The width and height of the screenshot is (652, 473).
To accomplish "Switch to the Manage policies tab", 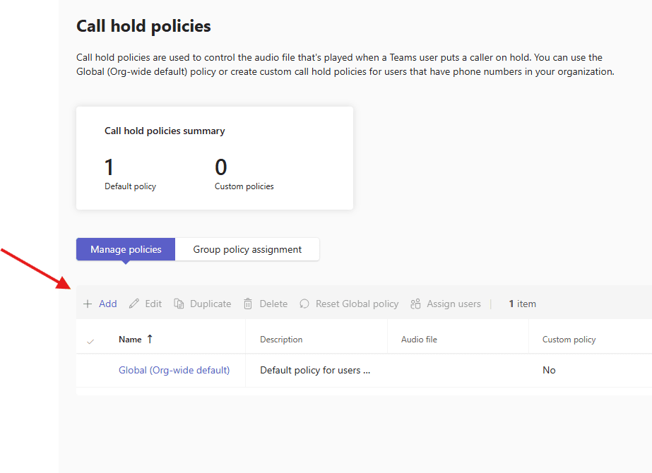I will point(126,249).
